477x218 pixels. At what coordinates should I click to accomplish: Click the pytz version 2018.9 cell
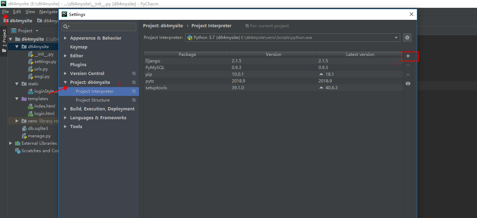click(x=274, y=81)
